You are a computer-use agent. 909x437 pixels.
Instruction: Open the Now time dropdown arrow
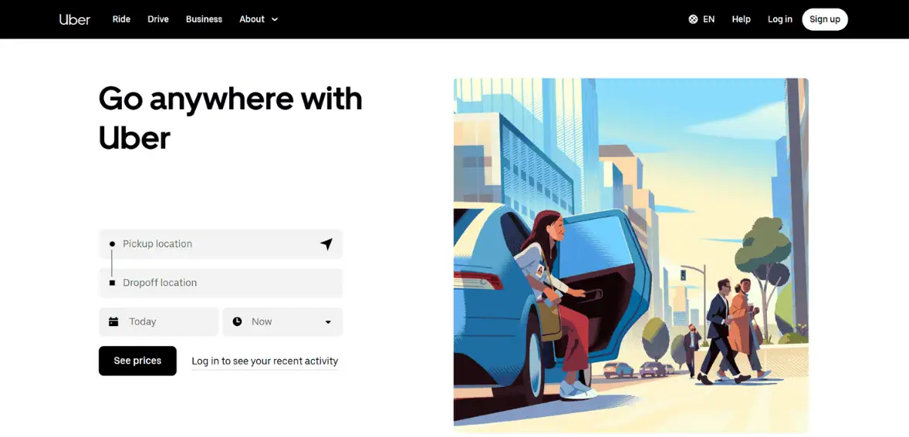point(328,322)
